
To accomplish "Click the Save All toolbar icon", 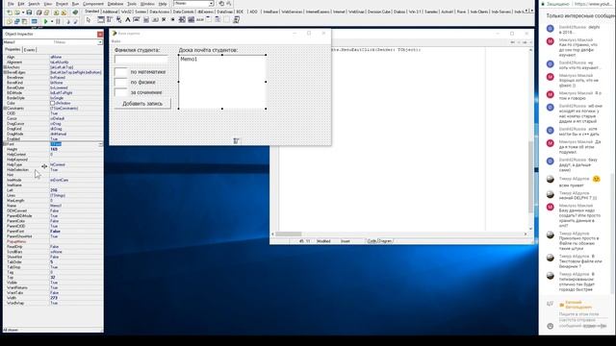I will pyautogui.click(x=38, y=12).
